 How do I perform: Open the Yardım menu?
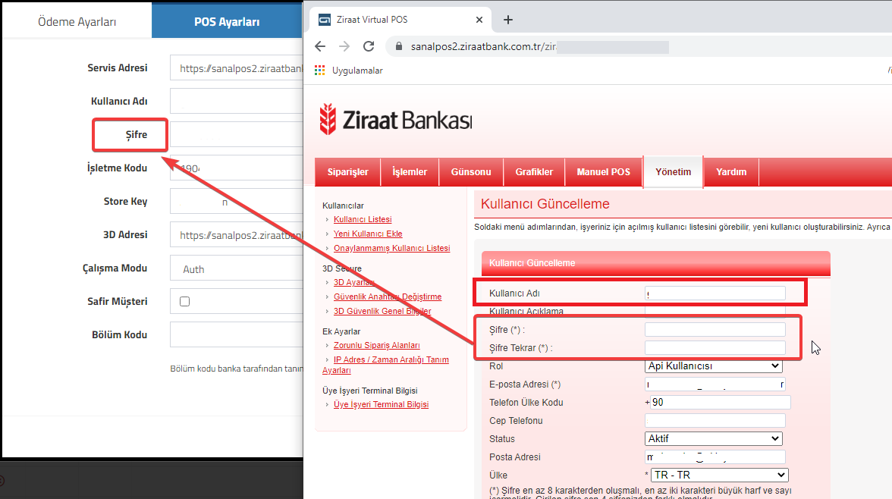point(731,172)
